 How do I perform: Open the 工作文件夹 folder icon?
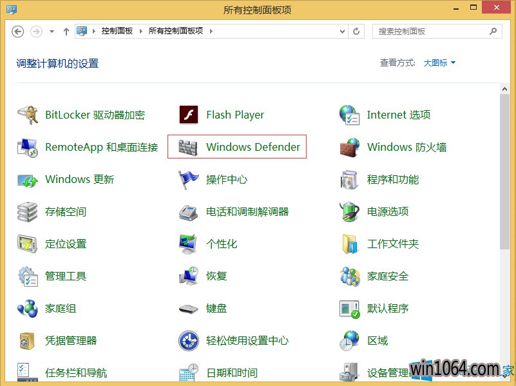pyautogui.click(x=350, y=244)
